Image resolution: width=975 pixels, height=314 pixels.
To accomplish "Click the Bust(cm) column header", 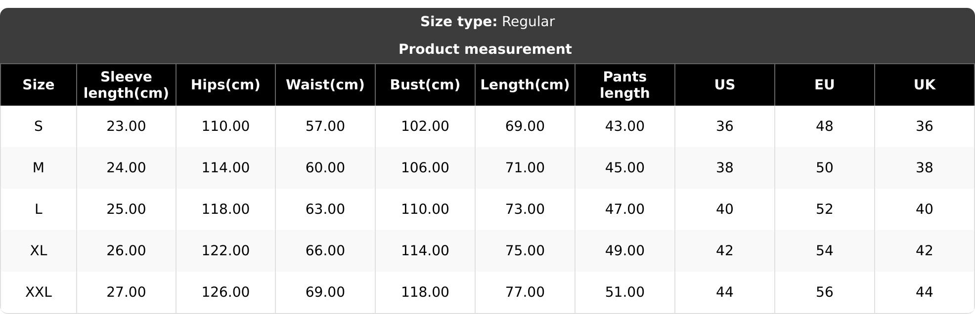I will [x=425, y=85].
